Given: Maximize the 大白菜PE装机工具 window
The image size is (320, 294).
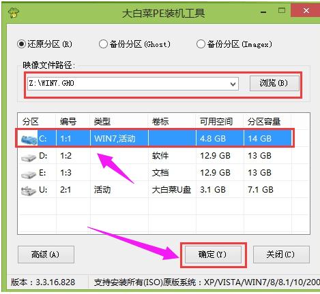Looking at the screenshot, I should (282, 10).
